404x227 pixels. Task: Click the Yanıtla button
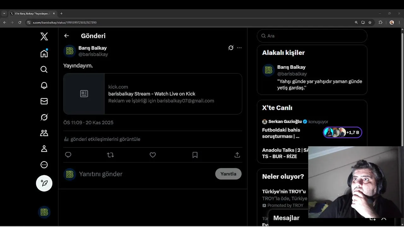point(228,174)
